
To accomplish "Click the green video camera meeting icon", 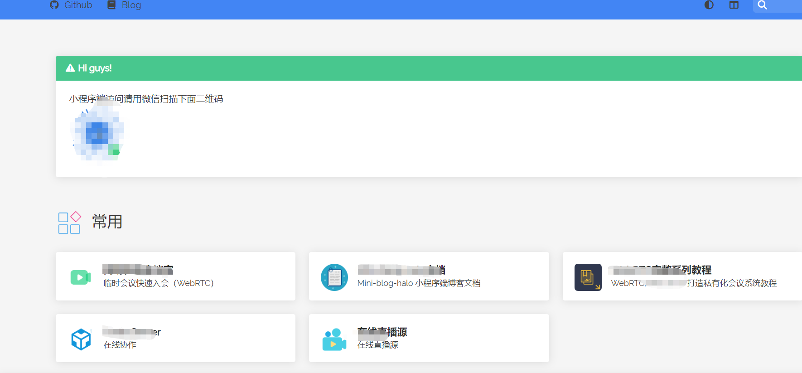I will 81,277.
